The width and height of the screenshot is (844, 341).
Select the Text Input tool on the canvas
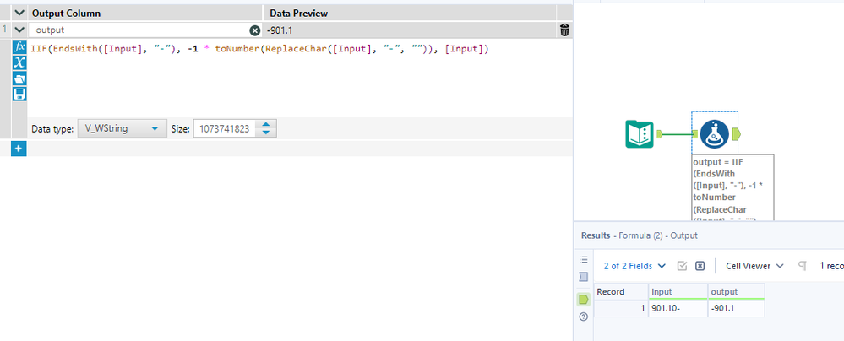pyautogui.click(x=639, y=134)
